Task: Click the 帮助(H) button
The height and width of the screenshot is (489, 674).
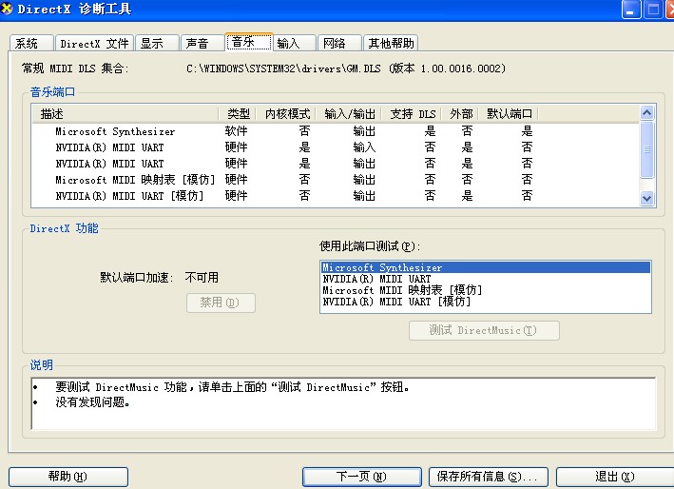Action: pyautogui.click(x=68, y=477)
